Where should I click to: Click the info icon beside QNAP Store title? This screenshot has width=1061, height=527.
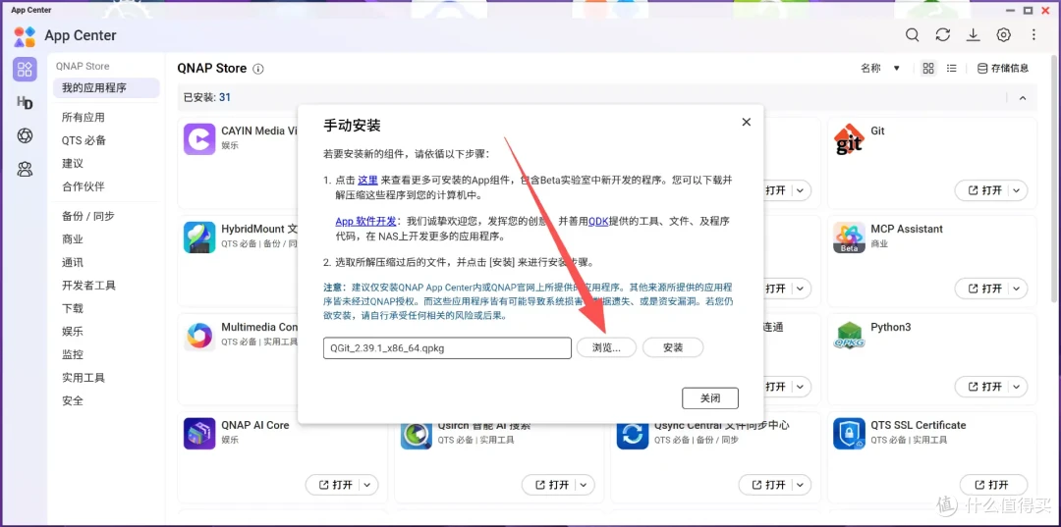tap(258, 69)
